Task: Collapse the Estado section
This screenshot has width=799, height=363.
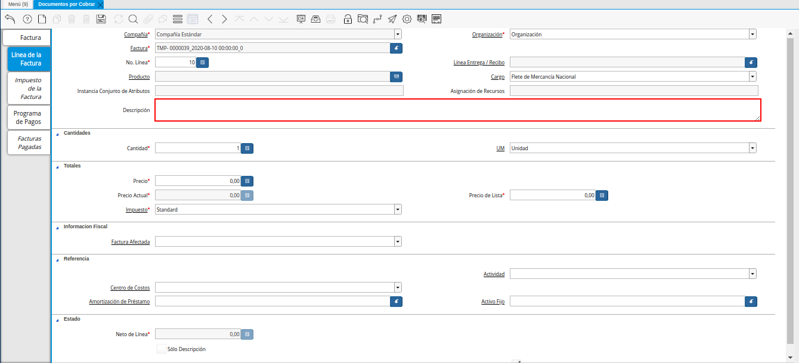Action: [x=57, y=320]
